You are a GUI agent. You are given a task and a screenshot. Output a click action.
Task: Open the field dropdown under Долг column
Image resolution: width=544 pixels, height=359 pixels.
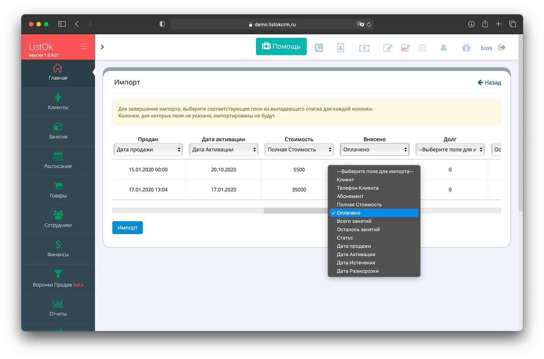coord(450,149)
